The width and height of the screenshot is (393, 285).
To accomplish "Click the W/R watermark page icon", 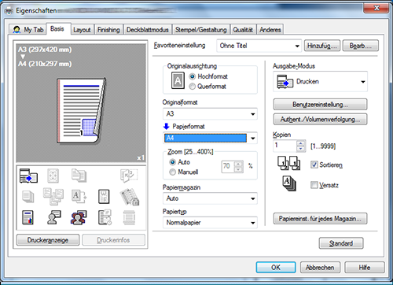I will pyautogui.click(x=104, y=197).
